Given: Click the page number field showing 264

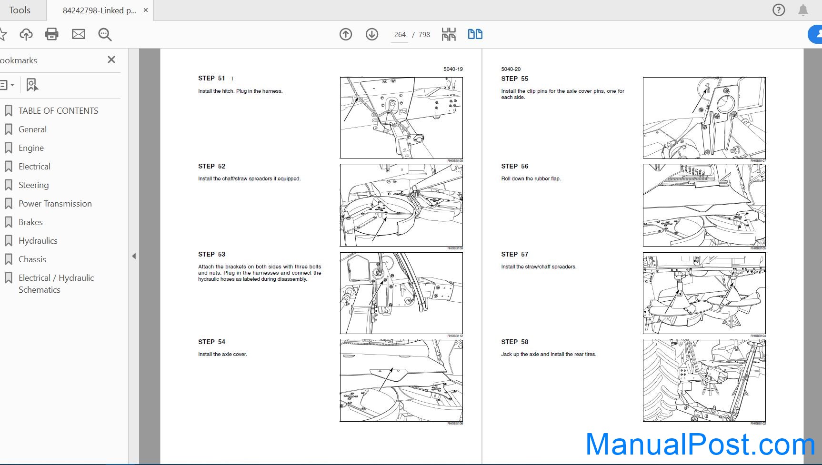Looking at the screenshot, I should (x=400, y=35).
